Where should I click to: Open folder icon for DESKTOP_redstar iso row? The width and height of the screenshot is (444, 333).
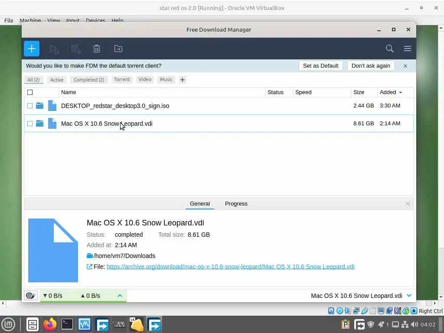tap(39, 106)
